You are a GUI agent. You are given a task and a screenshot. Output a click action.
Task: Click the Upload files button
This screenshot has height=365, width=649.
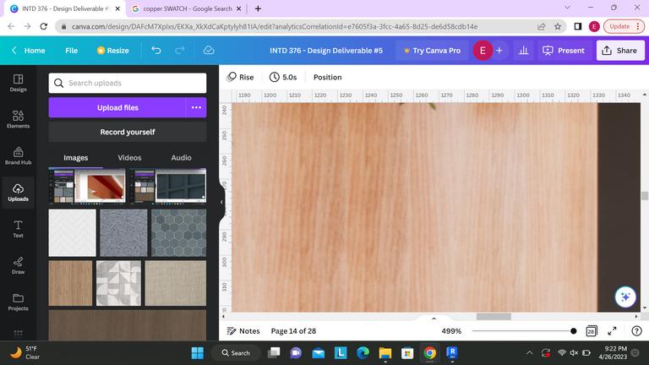(x=117, y=107)
